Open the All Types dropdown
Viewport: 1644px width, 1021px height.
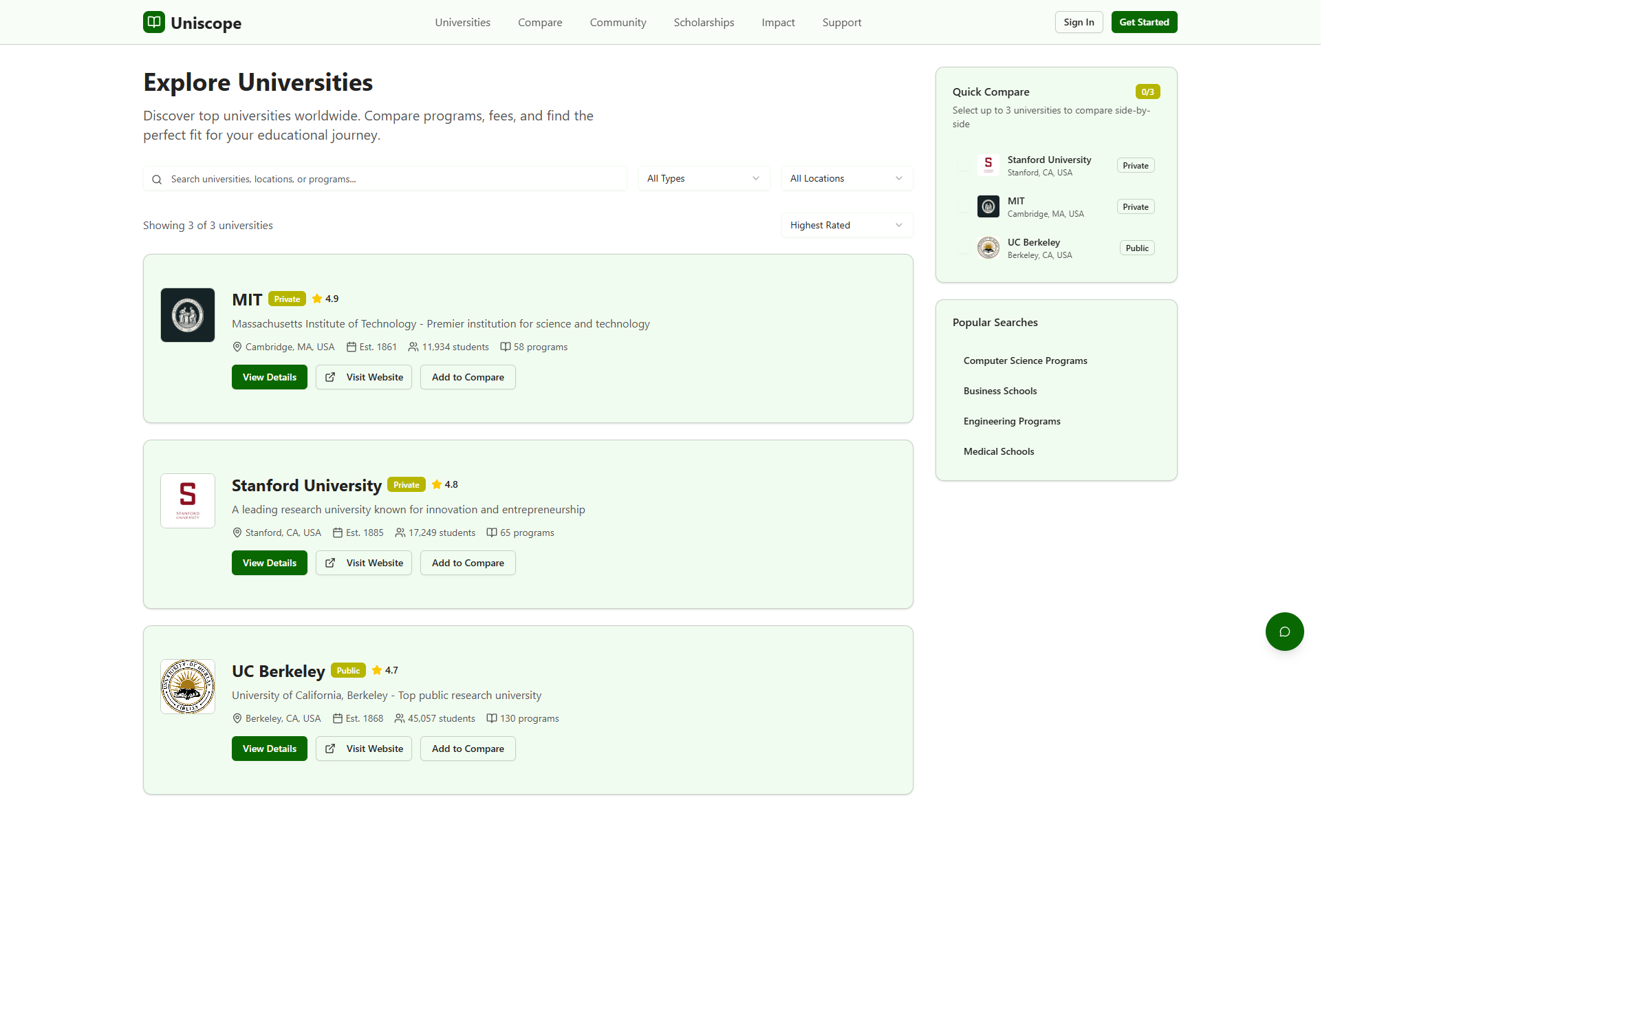[x=703, y=178]
